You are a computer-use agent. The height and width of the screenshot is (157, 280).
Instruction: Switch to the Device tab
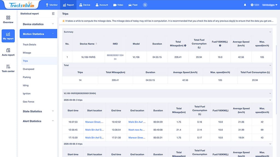(x=85, y=5)
